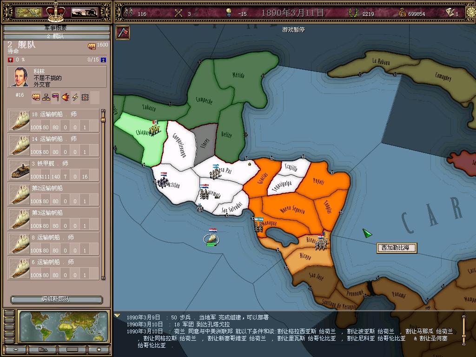Click the La Habana province in Cuba
Viewport: 476px width, 357px height.
[381, 62]
